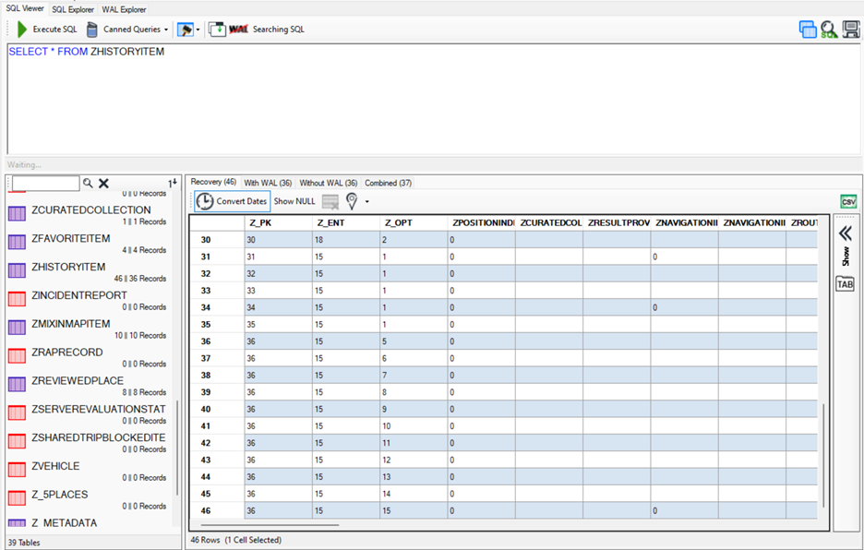Click the SQL search magnifier icon at top right
This screenshot has width=864, height=550.
pos(828,30)
